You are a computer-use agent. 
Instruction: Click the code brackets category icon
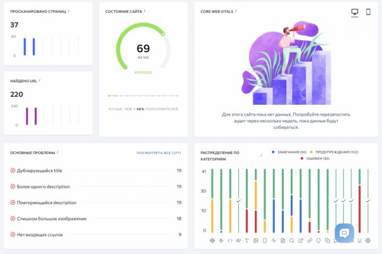click(230, 241)
